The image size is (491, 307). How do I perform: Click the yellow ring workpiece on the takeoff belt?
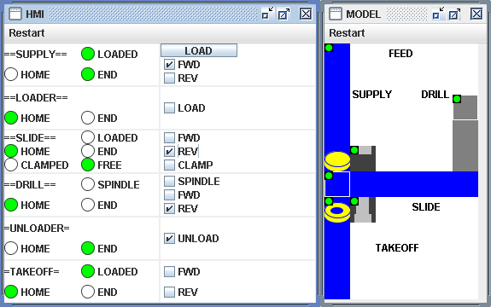point(337,213)
